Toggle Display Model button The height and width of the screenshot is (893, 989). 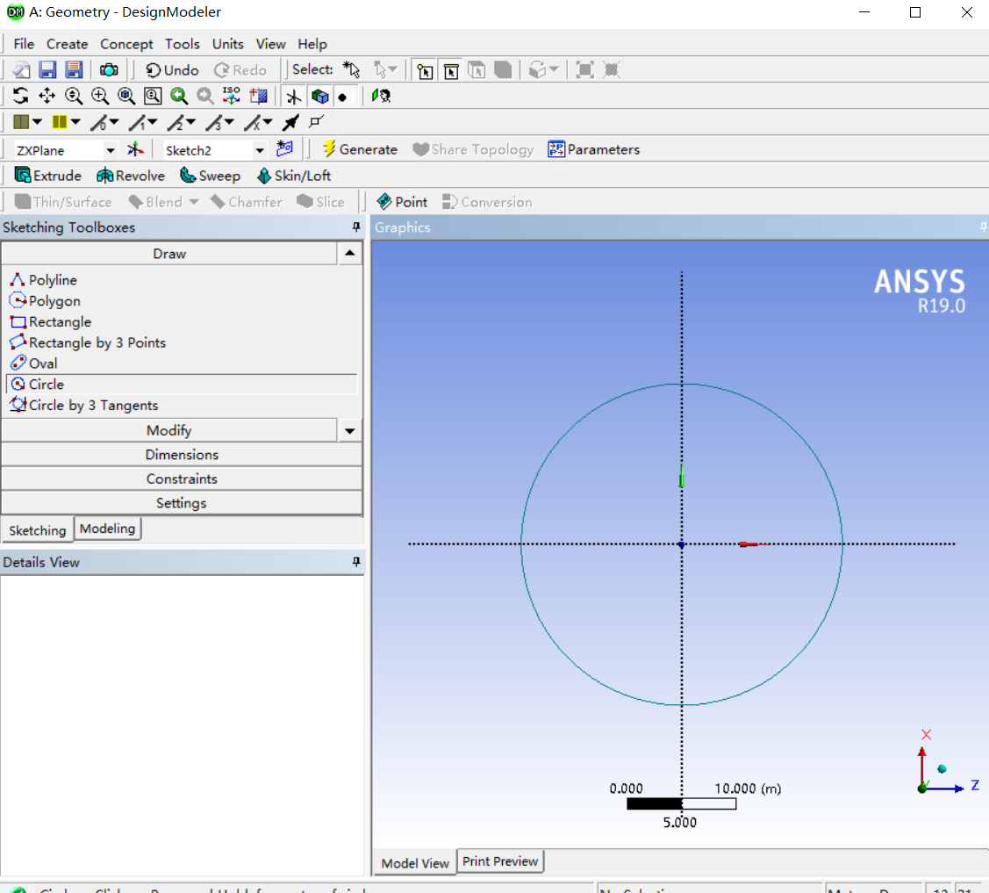click(x=319, y=96)
